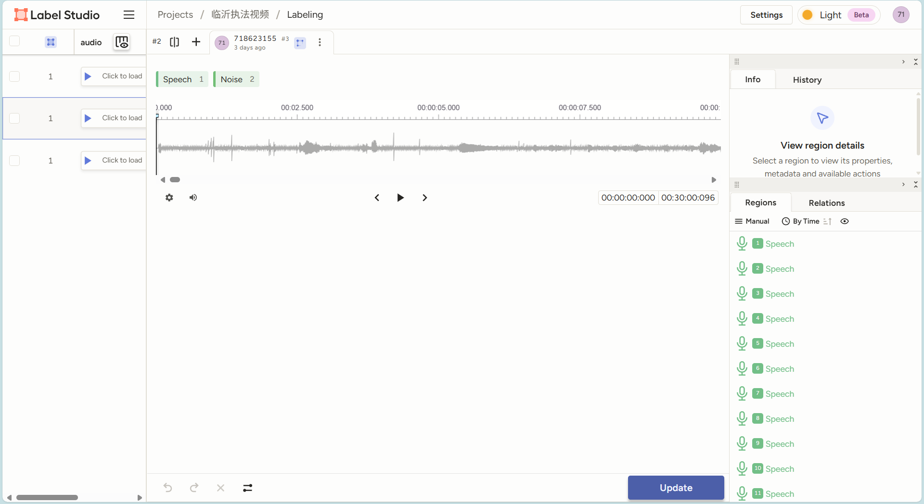Screen dimensions: 924x504
Task: Click the compare annotations icon
Action: coord(175,42)
